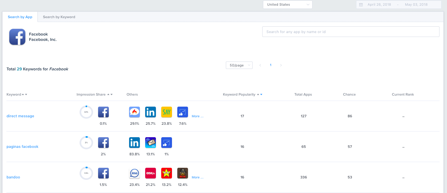Click the large Facebook app icon in header
Image resolution: width=447 pixels, height=193 pixels.
[17, 37]
